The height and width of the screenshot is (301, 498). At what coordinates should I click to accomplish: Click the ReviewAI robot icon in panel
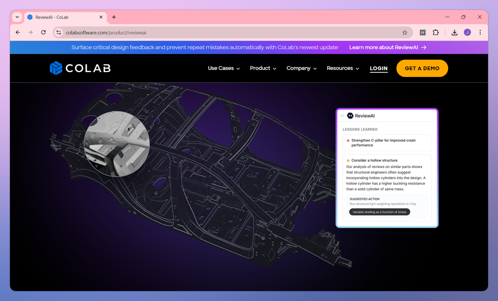pos(350,116)
